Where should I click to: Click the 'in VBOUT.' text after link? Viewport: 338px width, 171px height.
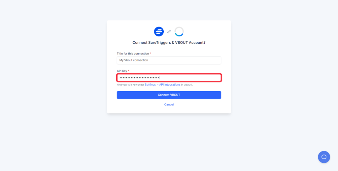tap(187, 85)
